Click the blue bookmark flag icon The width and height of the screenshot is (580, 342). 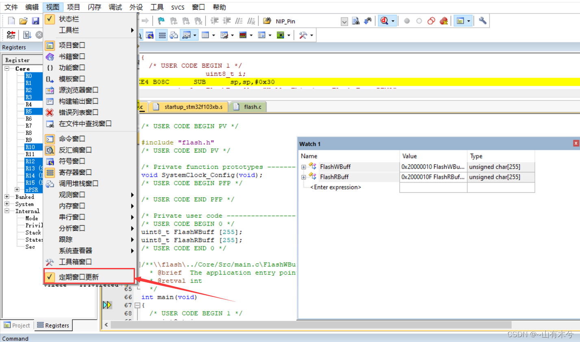tap(161, 21)
